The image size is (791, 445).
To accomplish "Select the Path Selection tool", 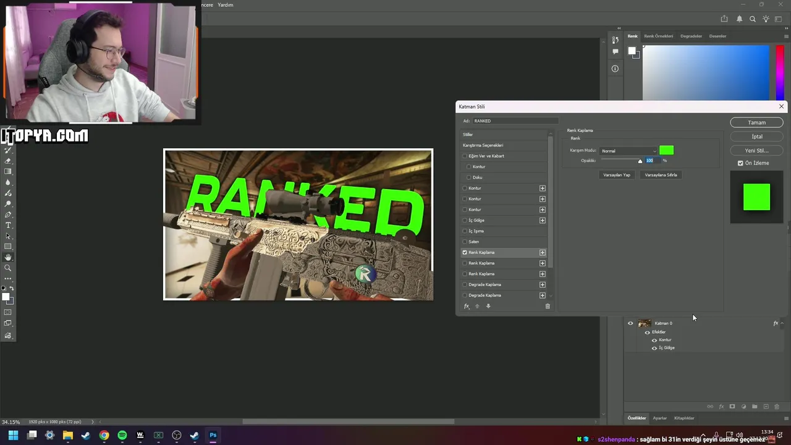I will (8, 235).
